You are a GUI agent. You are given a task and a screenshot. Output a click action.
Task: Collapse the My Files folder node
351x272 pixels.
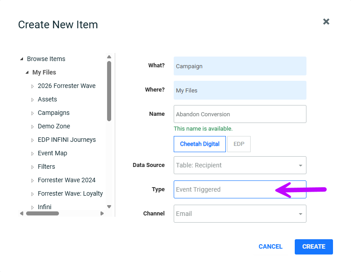tap(27, 73)
